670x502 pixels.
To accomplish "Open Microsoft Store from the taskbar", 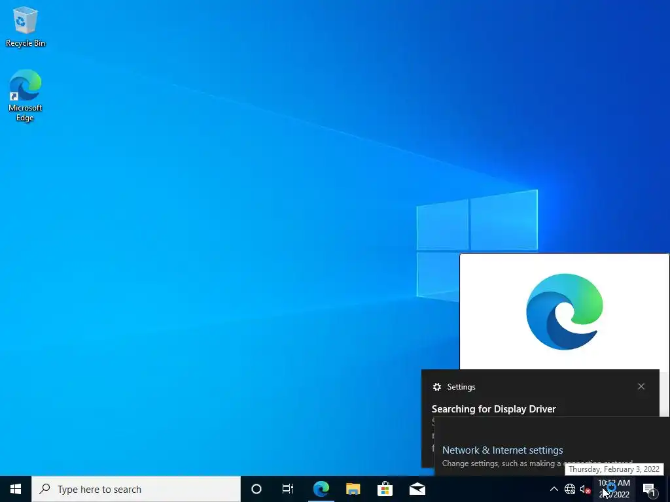I will click(x=385, y=489).
